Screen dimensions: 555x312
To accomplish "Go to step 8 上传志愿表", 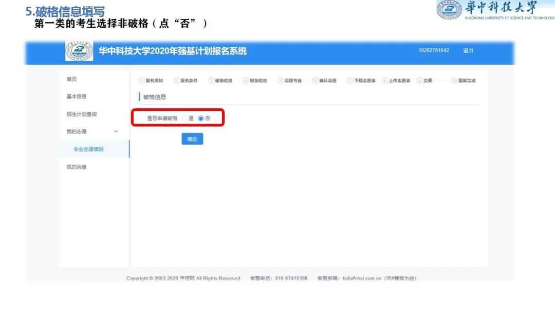I will tap(396, 81).
